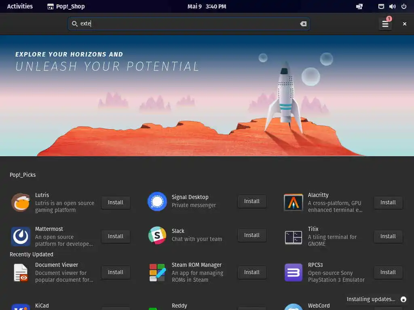The width and height of the screenshot is (414, 310).
Task: Install Signal Desktop
Action: [x=252, y=201]
